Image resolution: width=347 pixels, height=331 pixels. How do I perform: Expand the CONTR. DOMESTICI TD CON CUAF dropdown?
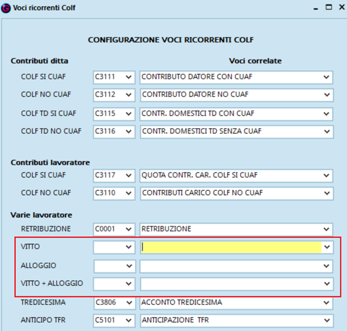[326, 114]
